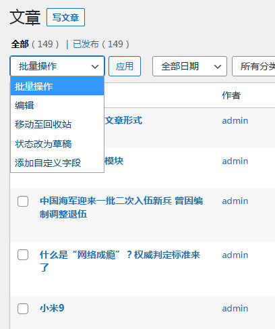Viewport: 275px width, 329px height.
Task: Expand the 全部日期 date filter
Action: 189,66
